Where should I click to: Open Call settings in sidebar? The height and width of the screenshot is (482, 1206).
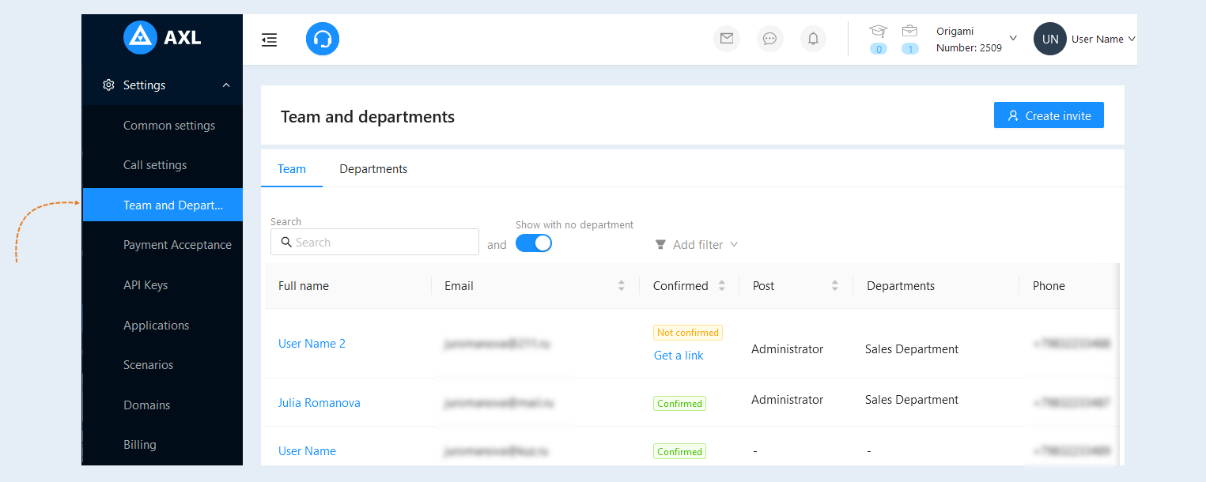tap(155, 165)
